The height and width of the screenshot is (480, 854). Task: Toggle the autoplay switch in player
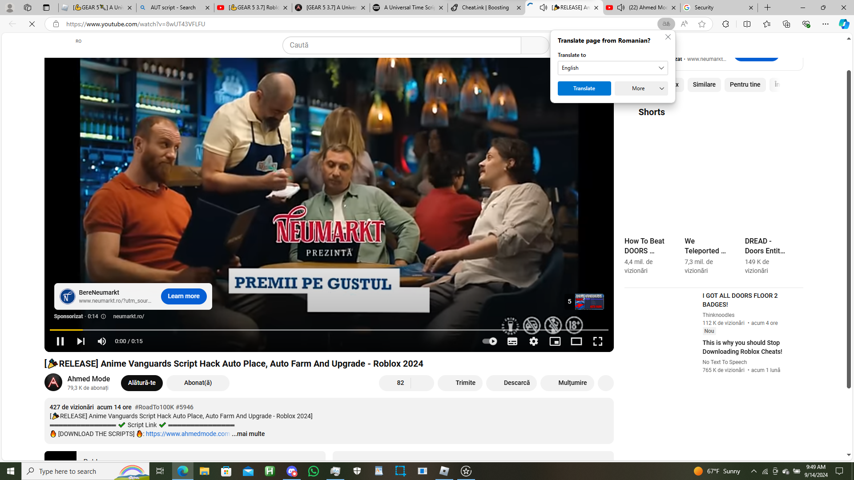[x=489, y=341]
